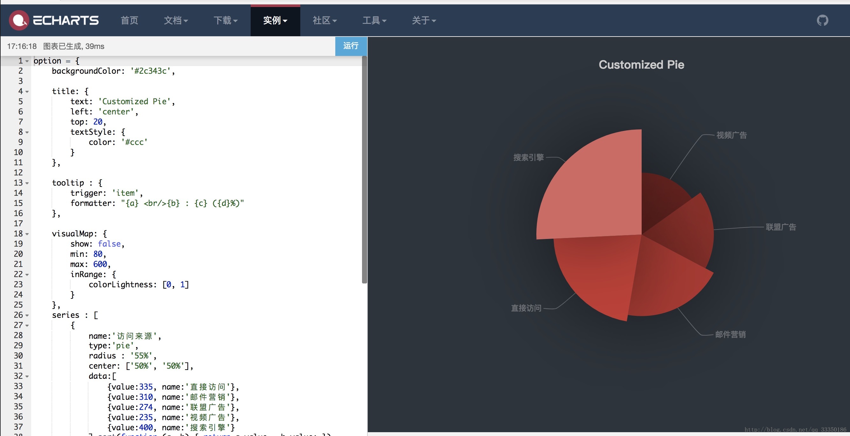Click the 'Customized Pie' string in code
Image resolution: width=850 pixels, height=436 pixels.
pyautogui.click(x=134, y=101)
